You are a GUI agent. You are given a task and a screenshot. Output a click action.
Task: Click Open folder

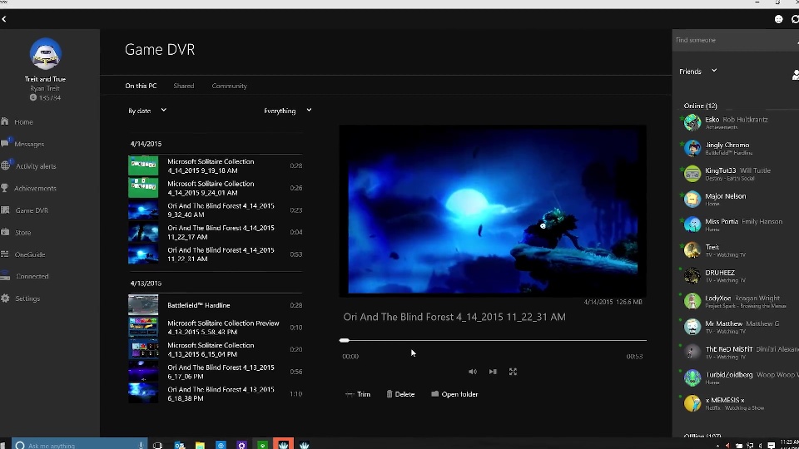(x=454, y=394)
